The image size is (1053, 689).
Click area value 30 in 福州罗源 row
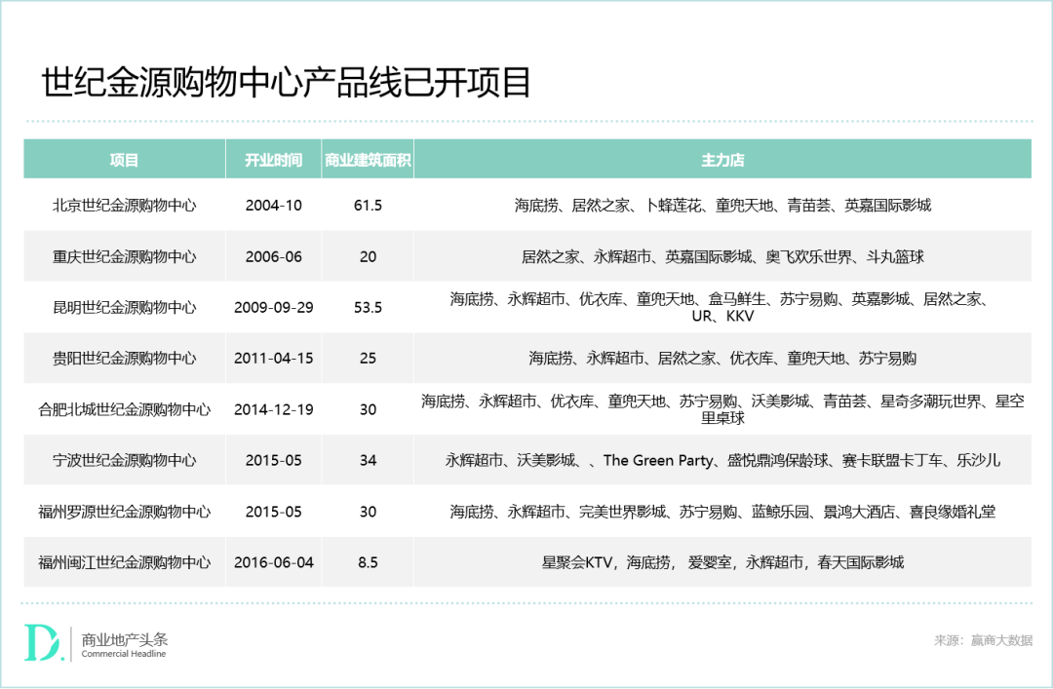368,512
